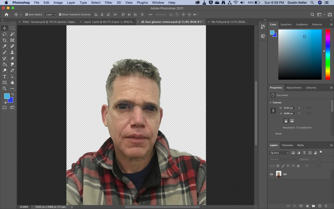Viewport: 334px width, 209px height.
Task: Pick the Eyedropper tool
Action: 5,46
